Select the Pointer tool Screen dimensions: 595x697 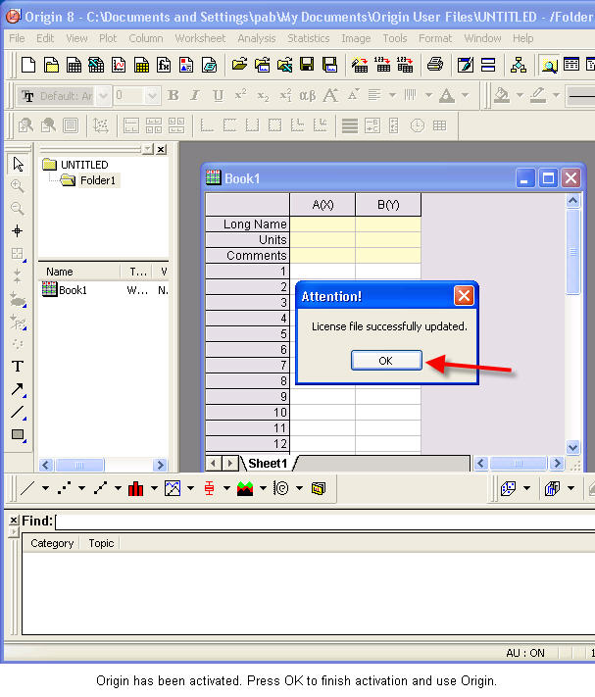18,164
